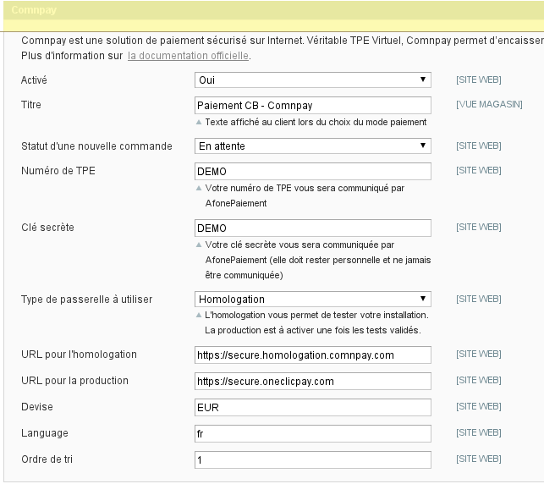Focus the Ordre de tri field

(312, 460)
